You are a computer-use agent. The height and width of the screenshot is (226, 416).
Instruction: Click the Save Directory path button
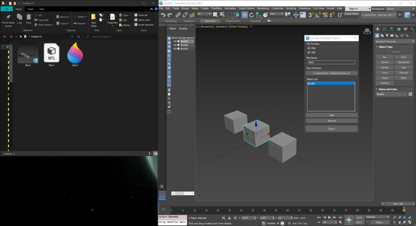coord(332,73)
